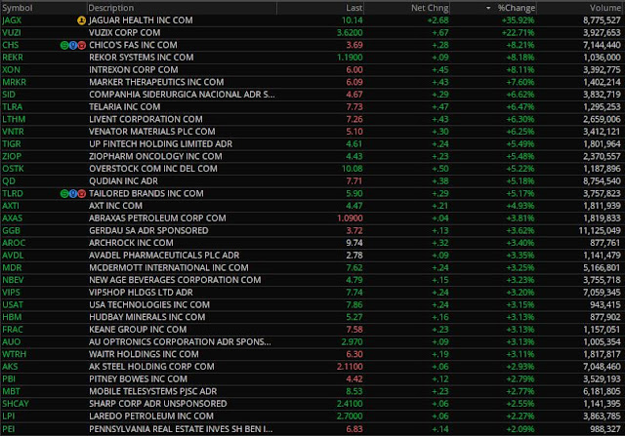Click the 8,775,527 volume value
This screenshot has width=625, height=436.
click(x=602, y=20)
